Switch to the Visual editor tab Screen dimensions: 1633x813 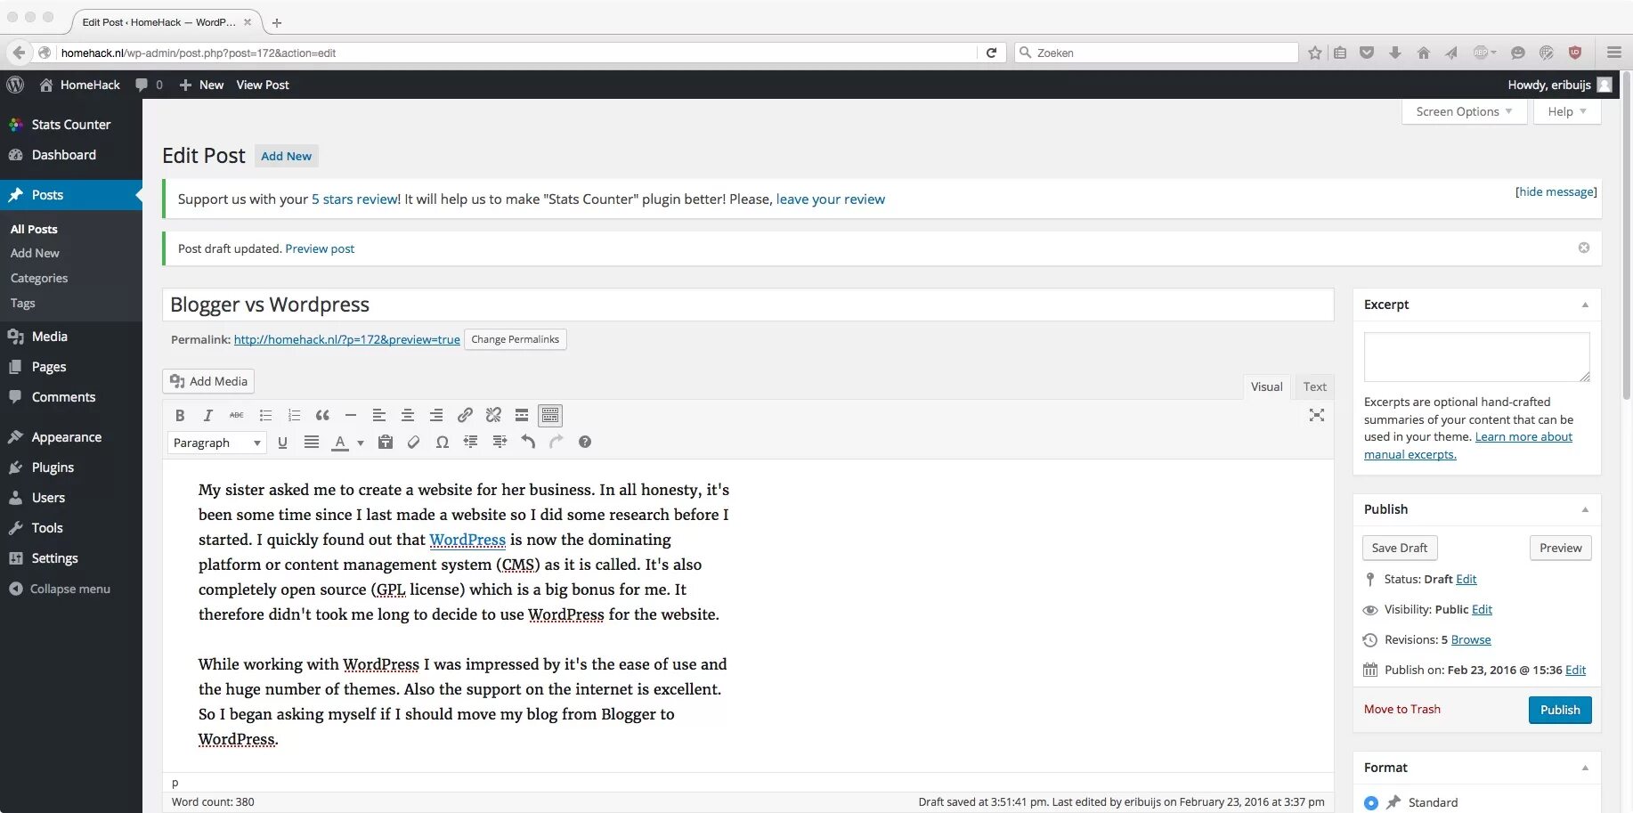click(x=1266, y=386)
